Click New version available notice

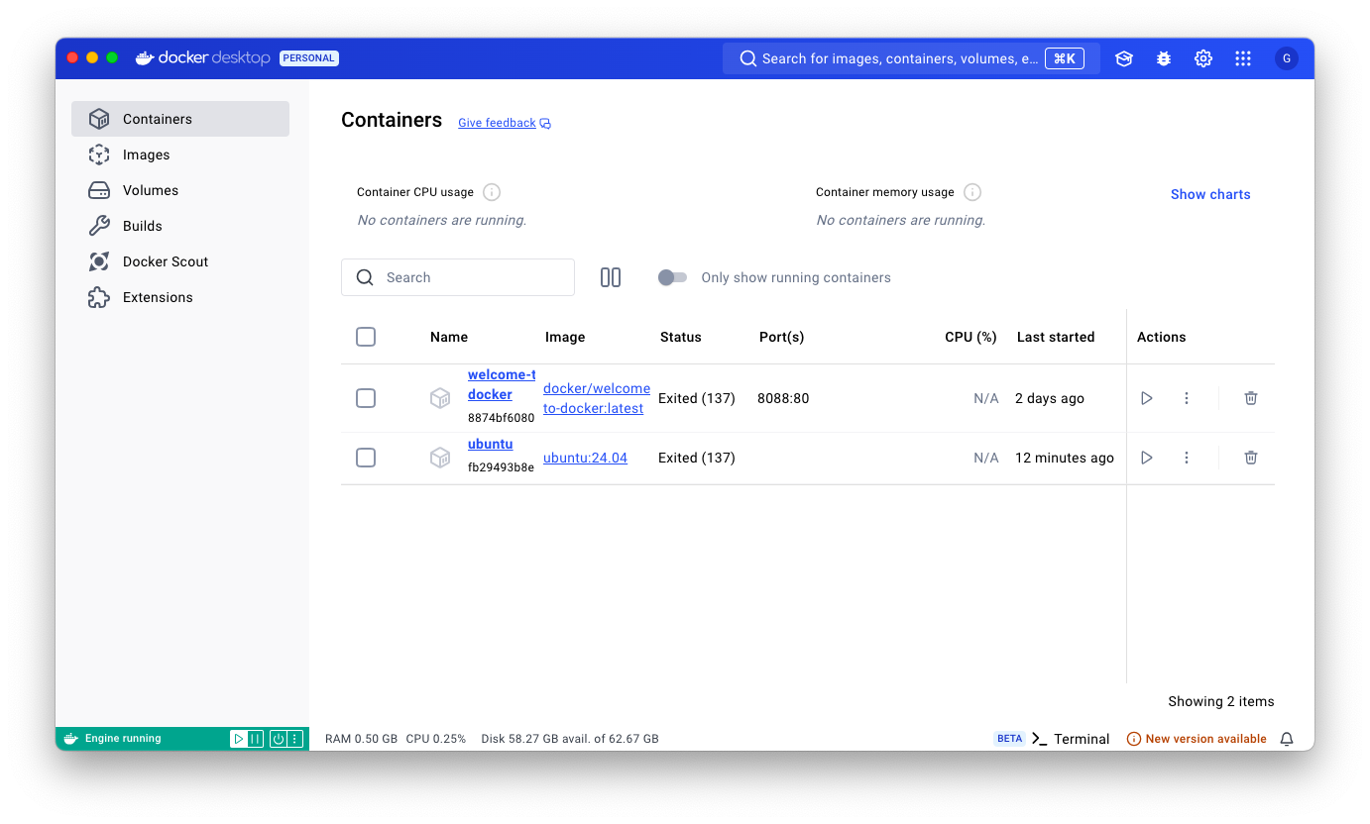point(1197,739)
